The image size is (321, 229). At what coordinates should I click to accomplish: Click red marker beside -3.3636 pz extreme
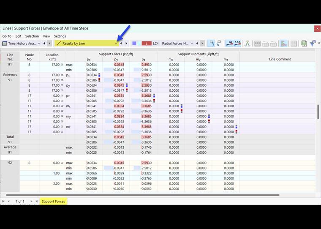tap(154, 101)
